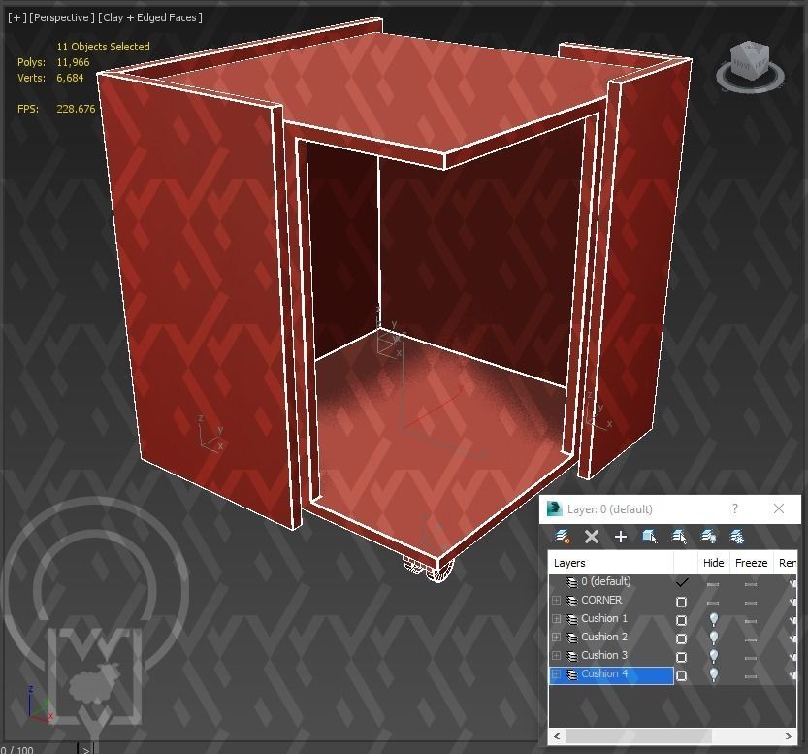Image resolution: width=808 pixels, height=754 pixels.
Task: Click the layer list horizontal scrollbar thumb
Action: pyautogui.click(x=638, y=736)
